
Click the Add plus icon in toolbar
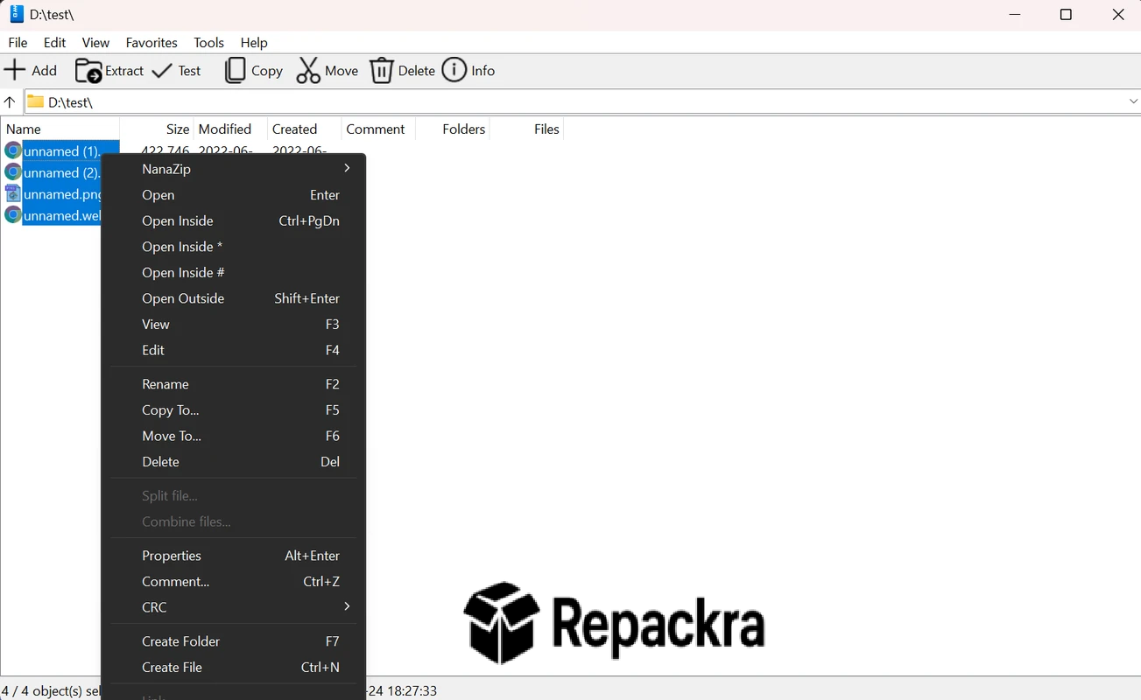click(15, 70)
